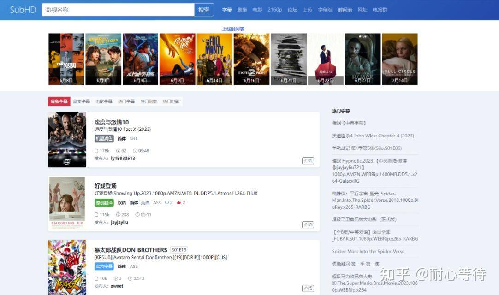
Task: Open the Full Circle poster dated 7月14日
Action: pyautogui.click(x=400, y=59)
